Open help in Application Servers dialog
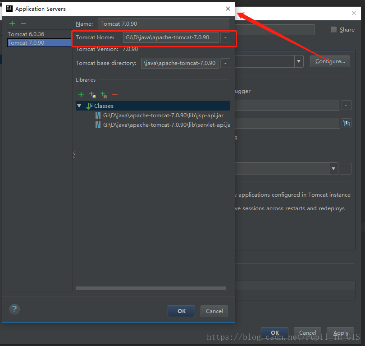This screenshot has width=365, height=346. (14, 309)
